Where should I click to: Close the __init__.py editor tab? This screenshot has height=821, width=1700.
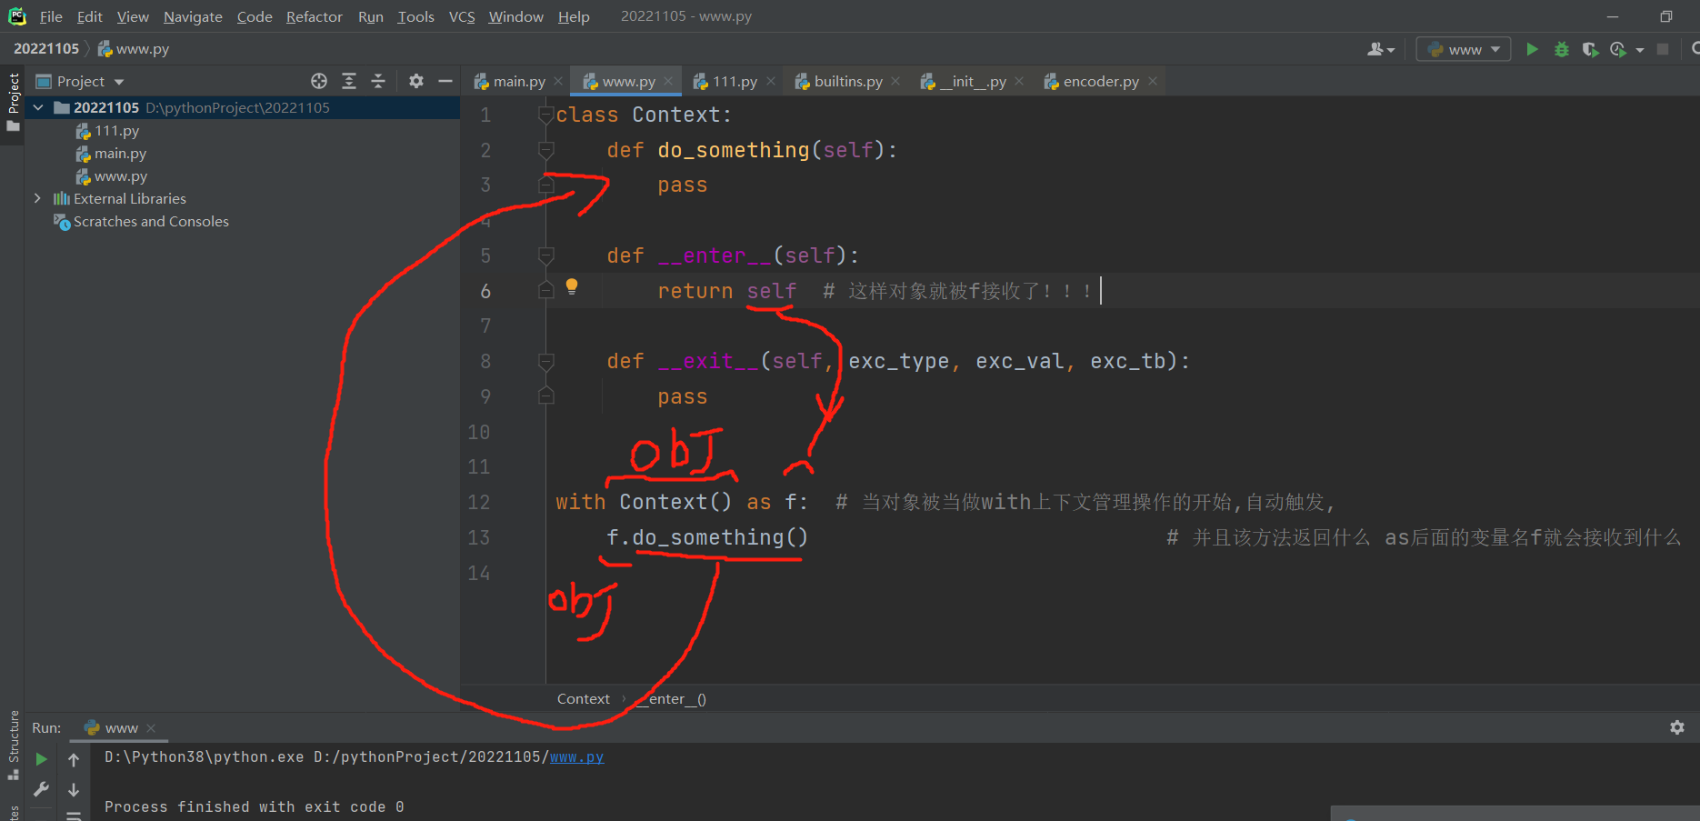1019,81
